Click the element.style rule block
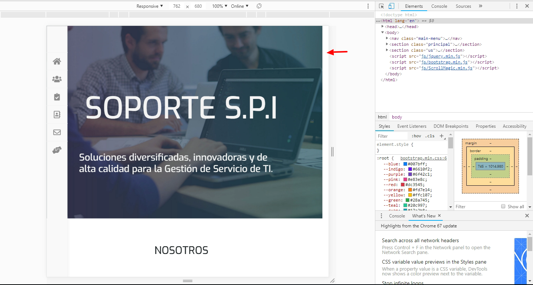Viewport: 533px width, 285px height. 412,147
